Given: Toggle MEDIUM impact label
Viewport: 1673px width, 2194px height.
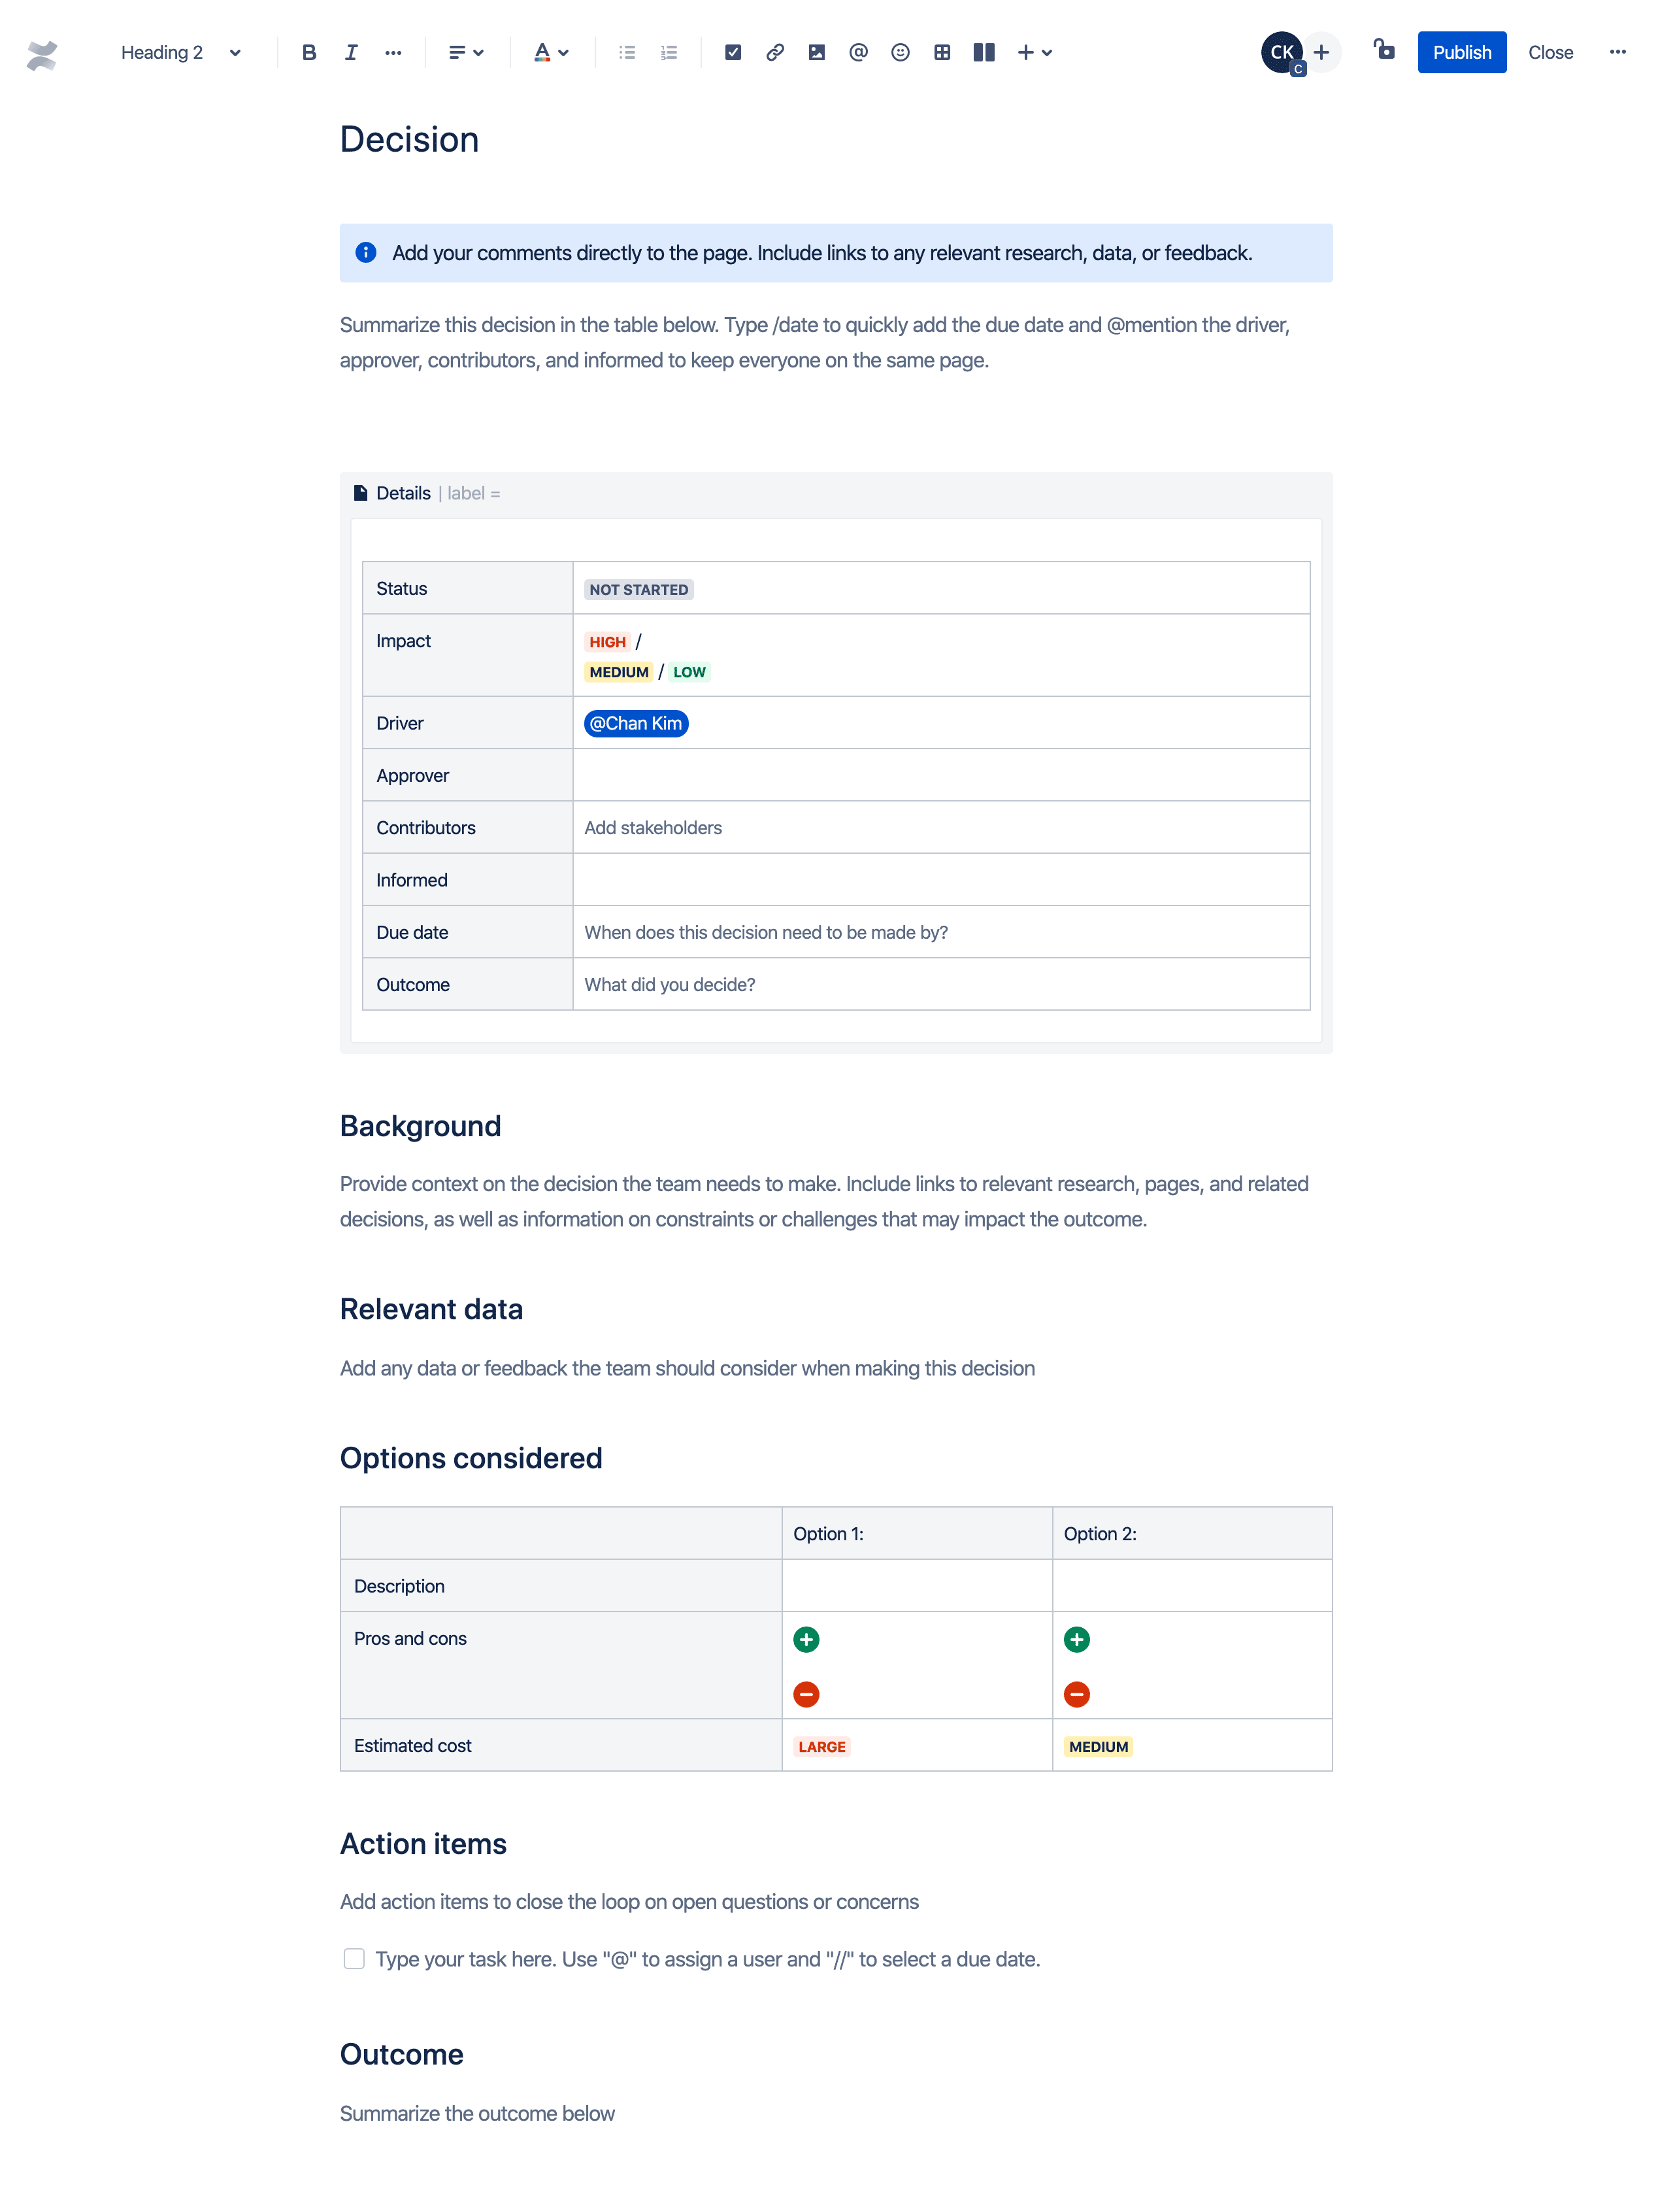Looking at the screenshot, I should (619, 671).
